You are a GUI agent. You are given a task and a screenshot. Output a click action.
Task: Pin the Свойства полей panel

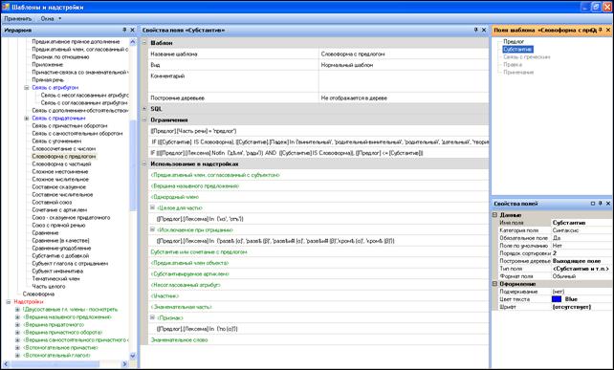pyautogui.click(x=601, y=204)
